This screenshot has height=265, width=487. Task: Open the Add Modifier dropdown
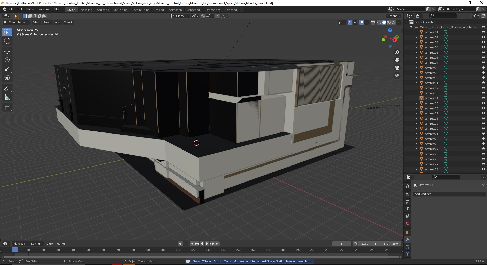coord(449,194)
